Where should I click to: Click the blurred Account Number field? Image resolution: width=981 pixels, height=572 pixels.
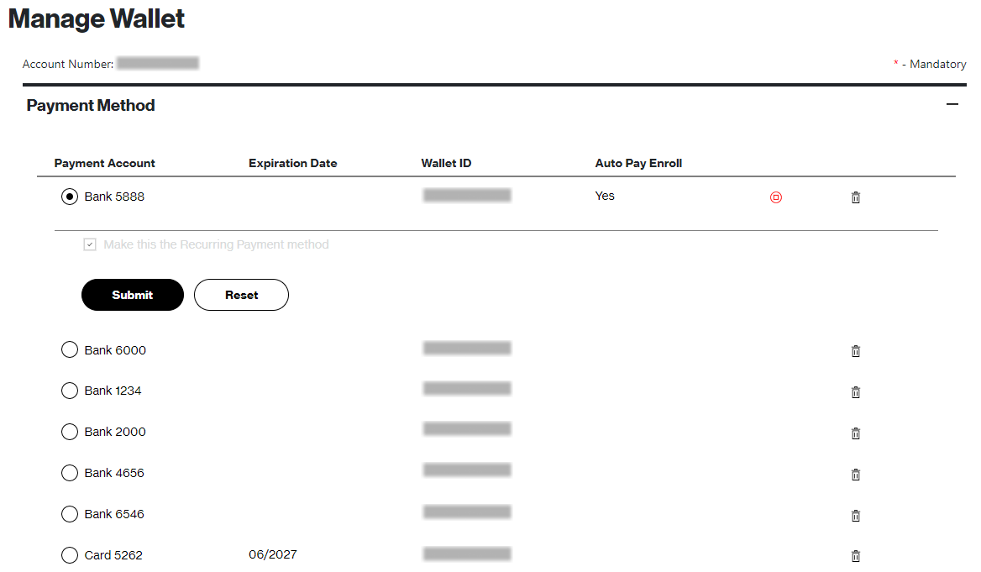coord(158,62)
